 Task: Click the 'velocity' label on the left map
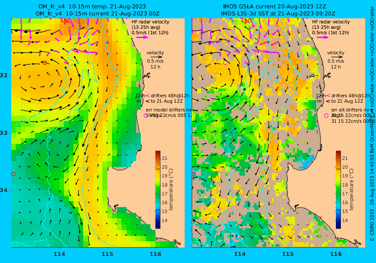click(155, 53)
